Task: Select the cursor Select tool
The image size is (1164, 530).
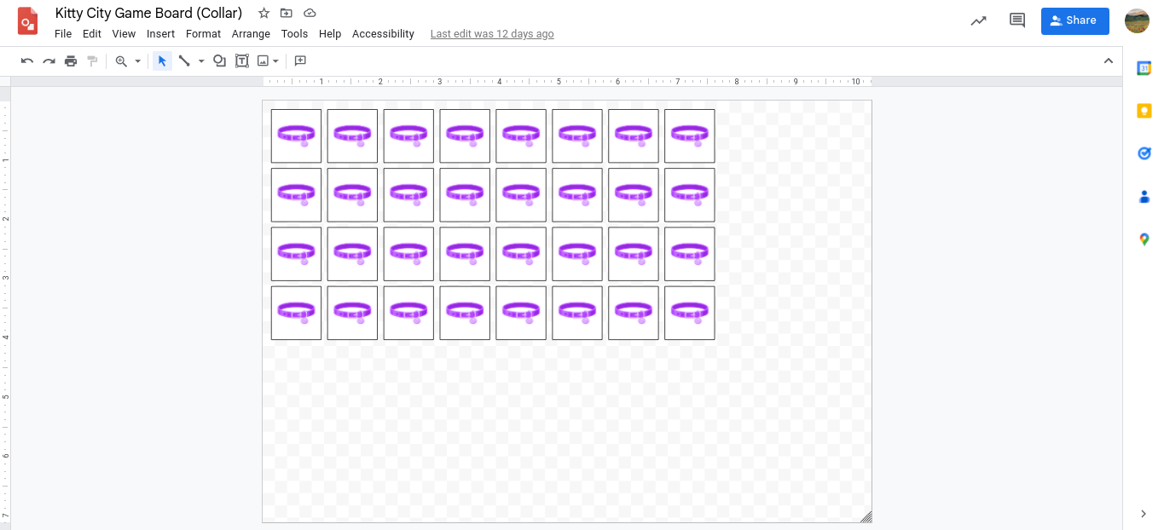Action: [161, 60]
